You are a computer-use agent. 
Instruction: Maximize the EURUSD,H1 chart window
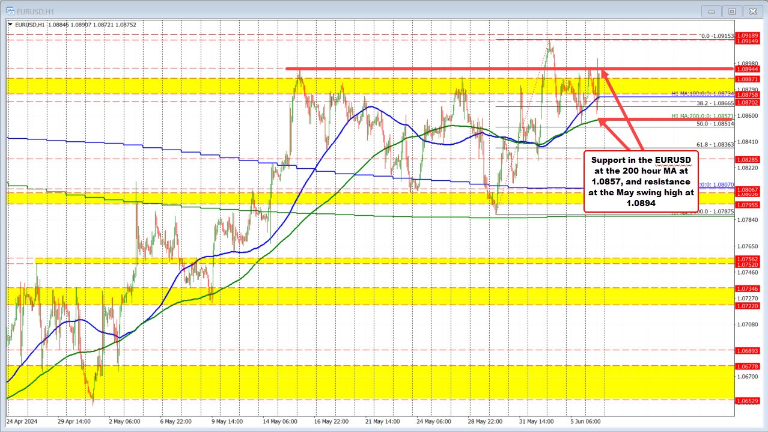(731, 11)
